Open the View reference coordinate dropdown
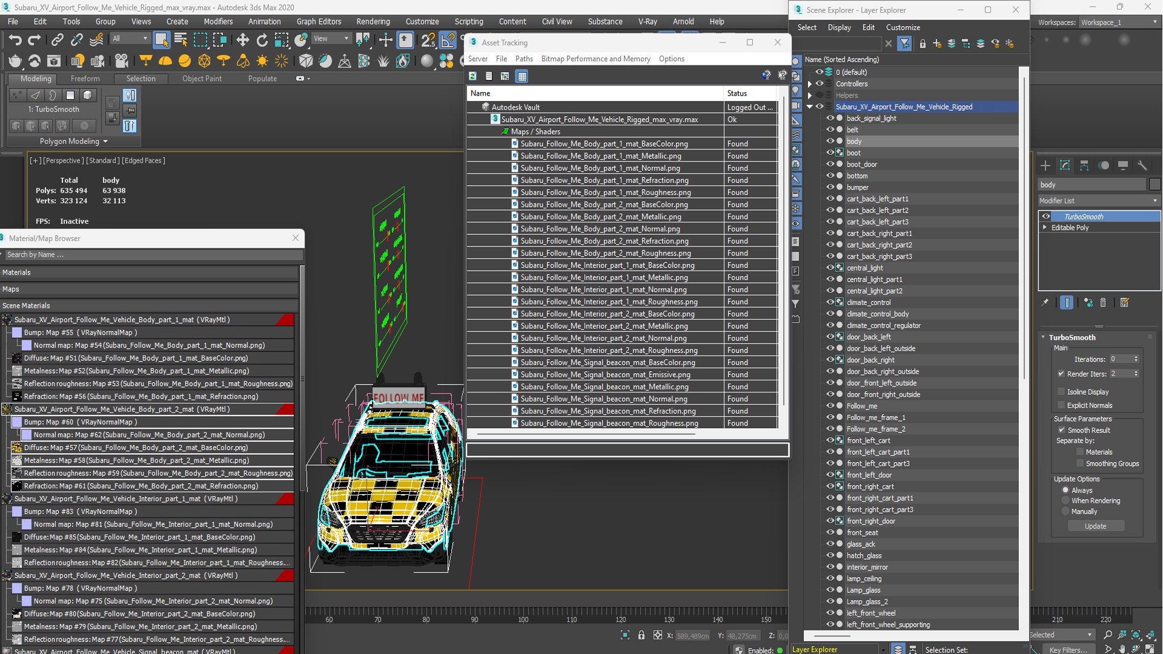The image size is (1163, 654). (x=331, y=39)
